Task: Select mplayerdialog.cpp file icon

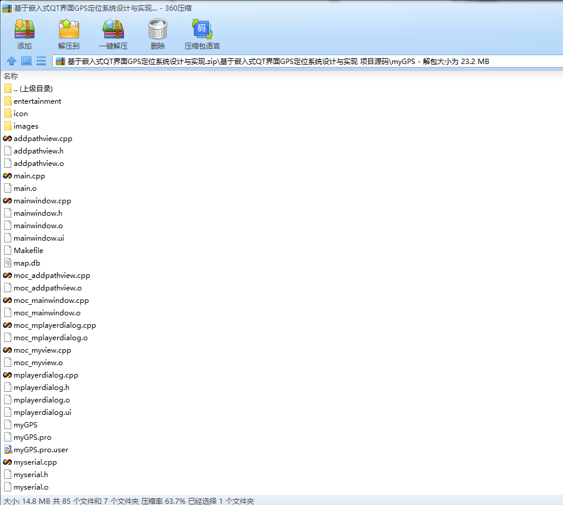Action: (8, 375)
